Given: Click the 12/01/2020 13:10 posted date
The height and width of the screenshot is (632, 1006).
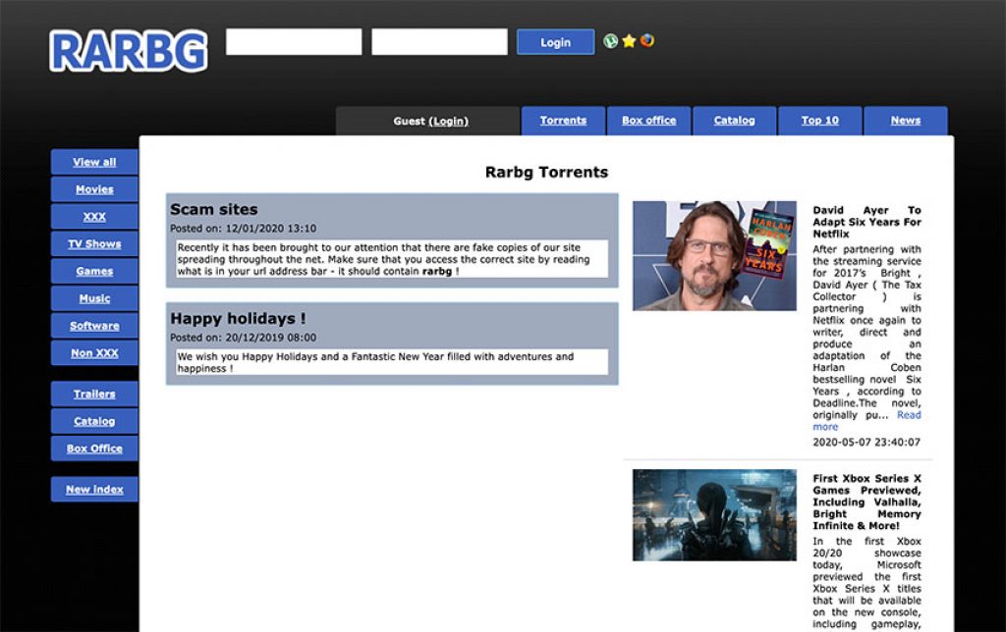Looking at the screenshot, I should pyautogui.click(x=271, y=229).
